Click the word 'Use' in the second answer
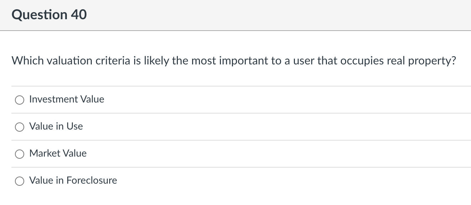 75,126
